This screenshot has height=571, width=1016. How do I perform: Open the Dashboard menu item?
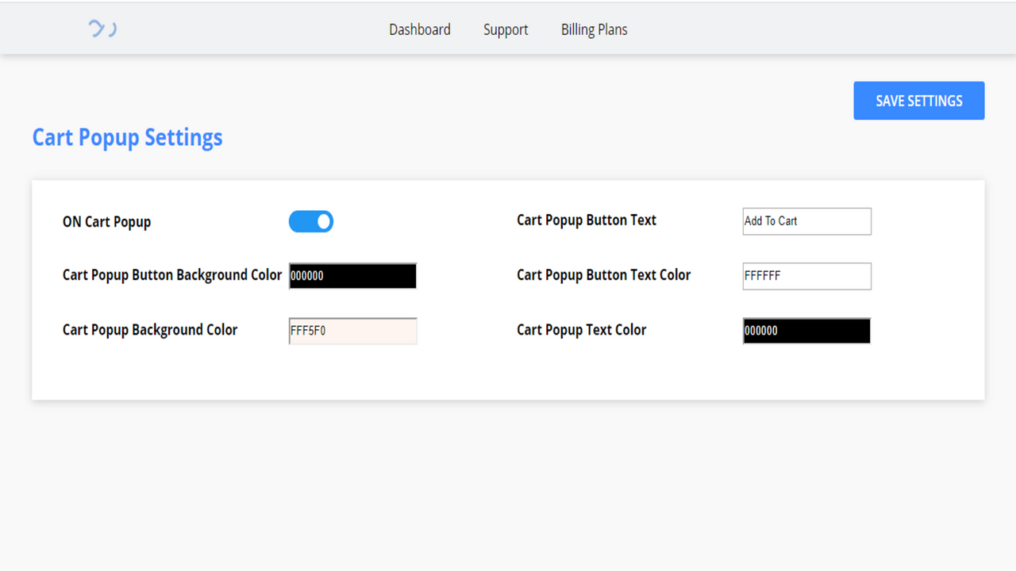[x=420, y=29]
